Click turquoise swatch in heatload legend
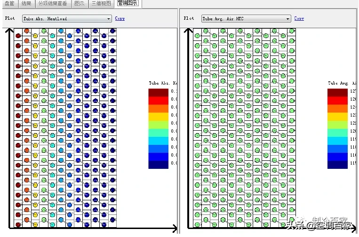Image resolution: width=359 pixels, height=237 pixels. point(158,133)
